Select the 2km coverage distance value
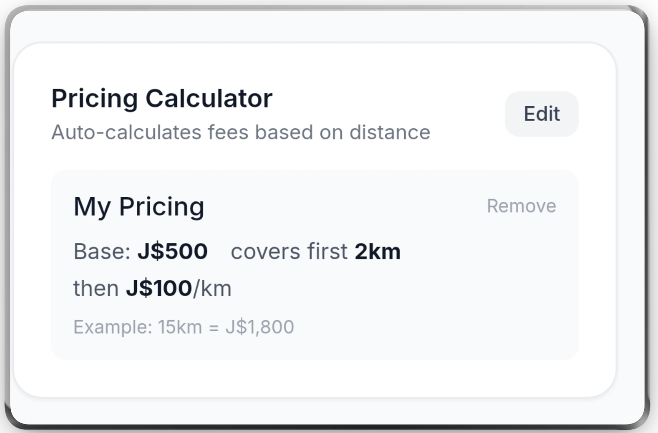Image resolution: width=658 pixels, height=433 pixels. click(x=378, y=251)
